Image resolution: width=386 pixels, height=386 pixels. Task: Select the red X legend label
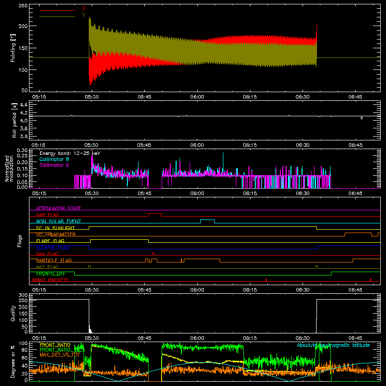click(x=83, y=9)
